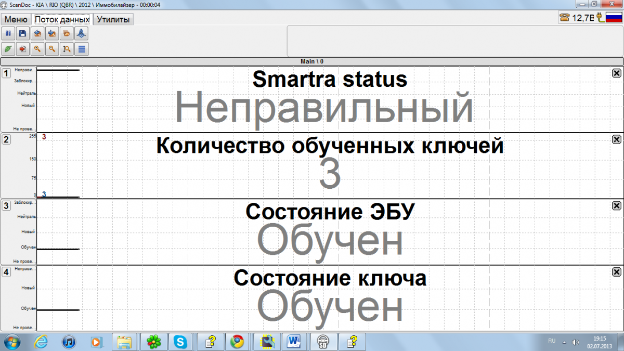The image size is (624, 351).
Task: Click the Russian flag language icon
Action: 614,17
